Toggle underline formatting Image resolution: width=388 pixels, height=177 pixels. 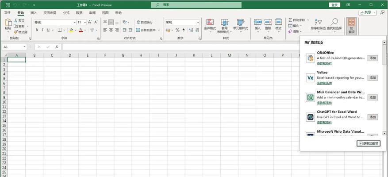[48, 30]
